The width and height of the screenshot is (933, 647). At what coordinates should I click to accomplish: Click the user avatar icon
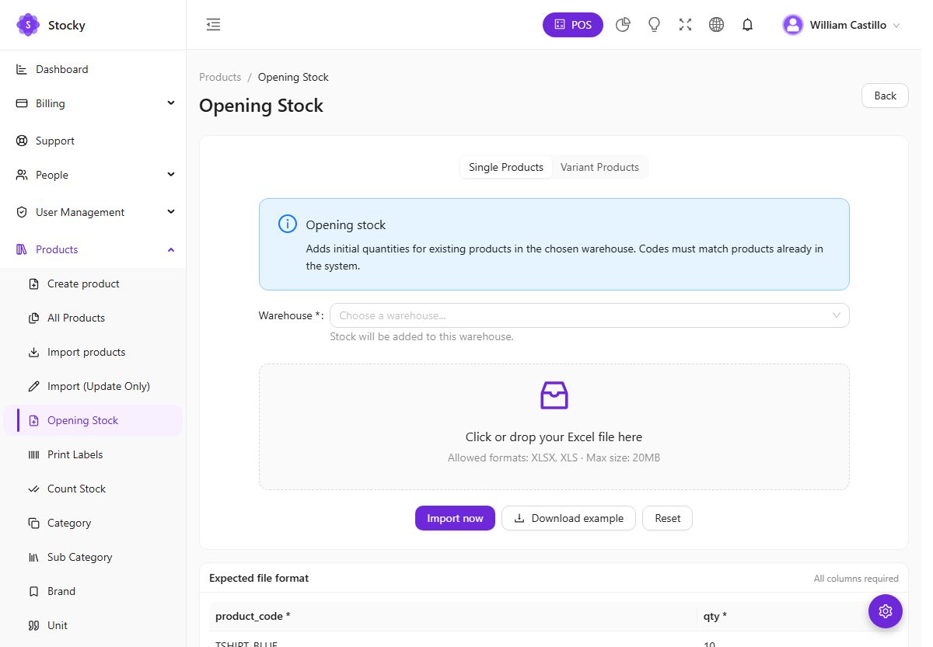coord(793,25)
